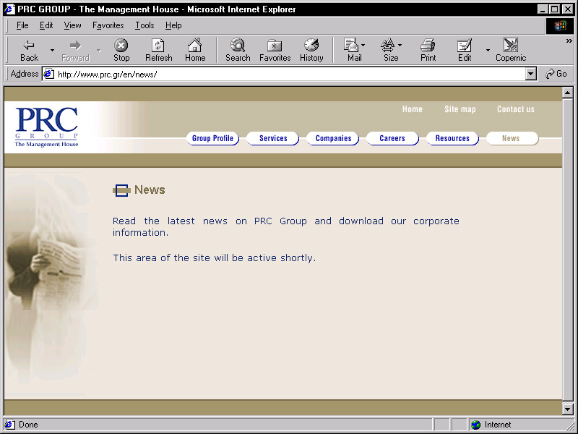The width and height of the screenshot is (578, 434).
Task: Click the PRC Group logo
Action: point(46,127)
